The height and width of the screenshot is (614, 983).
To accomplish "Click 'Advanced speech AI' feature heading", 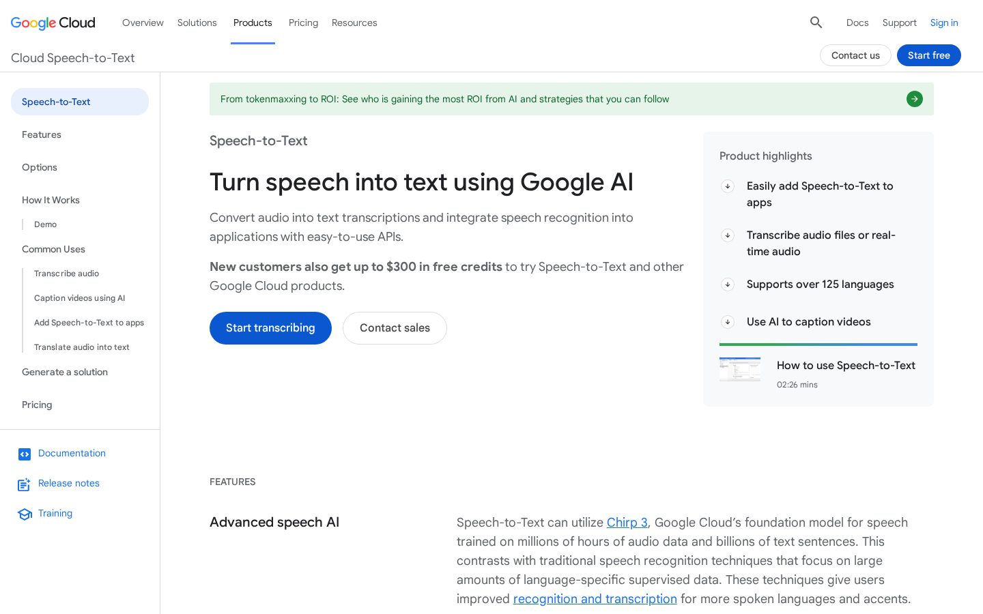I will (274, 523).
